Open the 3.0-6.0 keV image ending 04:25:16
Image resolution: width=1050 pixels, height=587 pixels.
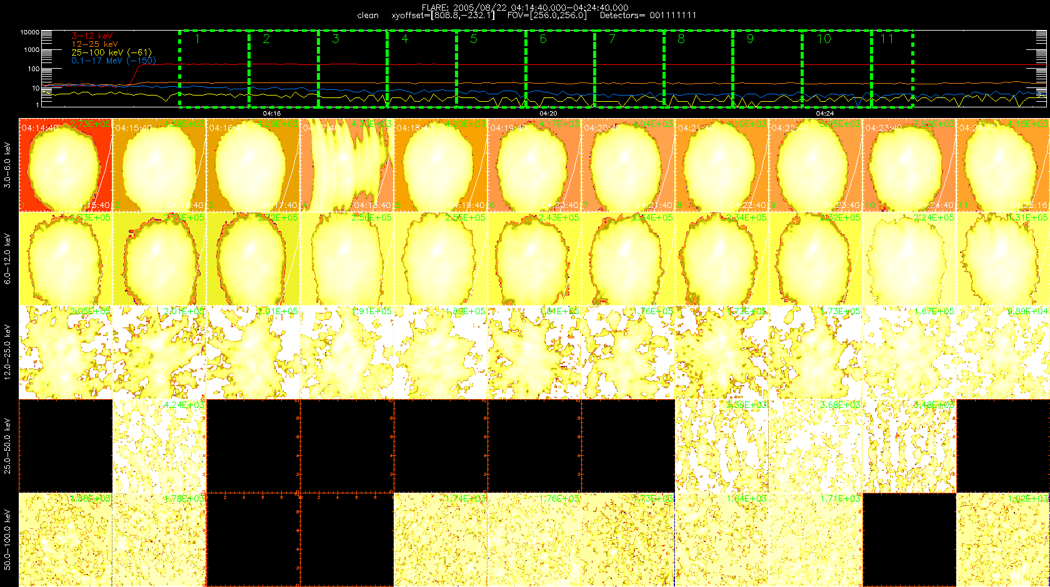[1003, 165]
